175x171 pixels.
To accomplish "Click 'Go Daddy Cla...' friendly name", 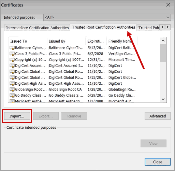I will pos(121,95).
